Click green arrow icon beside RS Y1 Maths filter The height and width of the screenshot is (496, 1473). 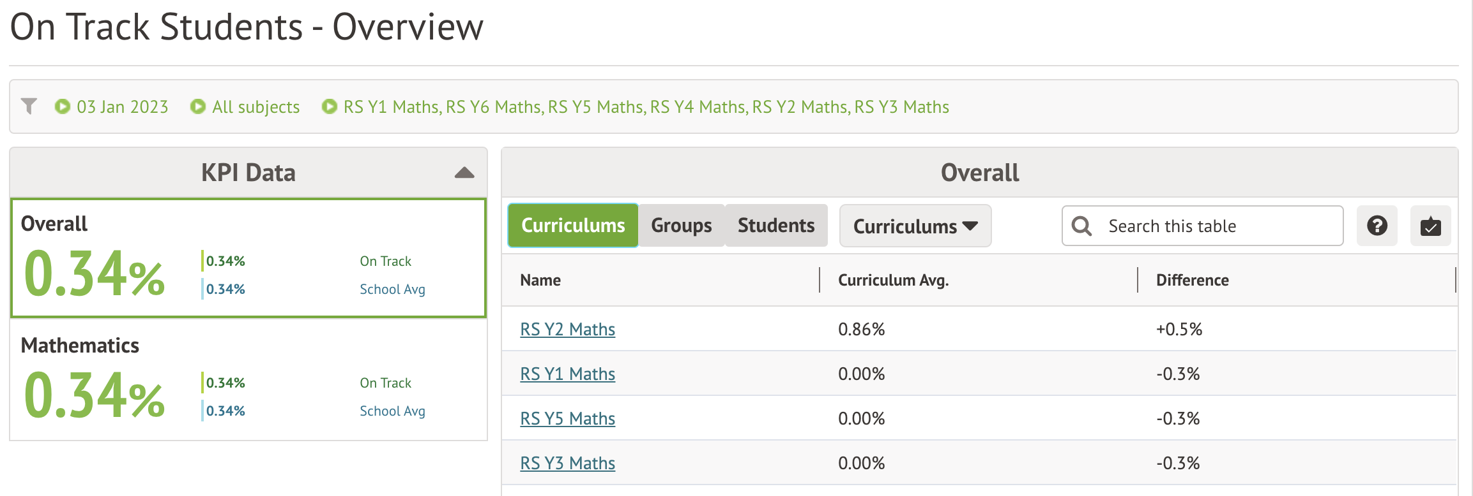329,106
